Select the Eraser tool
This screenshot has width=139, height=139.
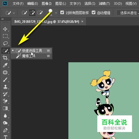click(5, 101)
